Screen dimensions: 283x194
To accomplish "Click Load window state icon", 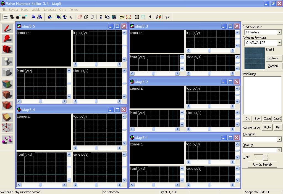I will (33, 17).
